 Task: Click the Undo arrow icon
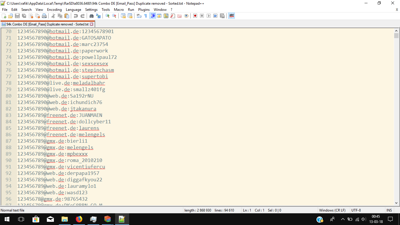tap(76, 16)
